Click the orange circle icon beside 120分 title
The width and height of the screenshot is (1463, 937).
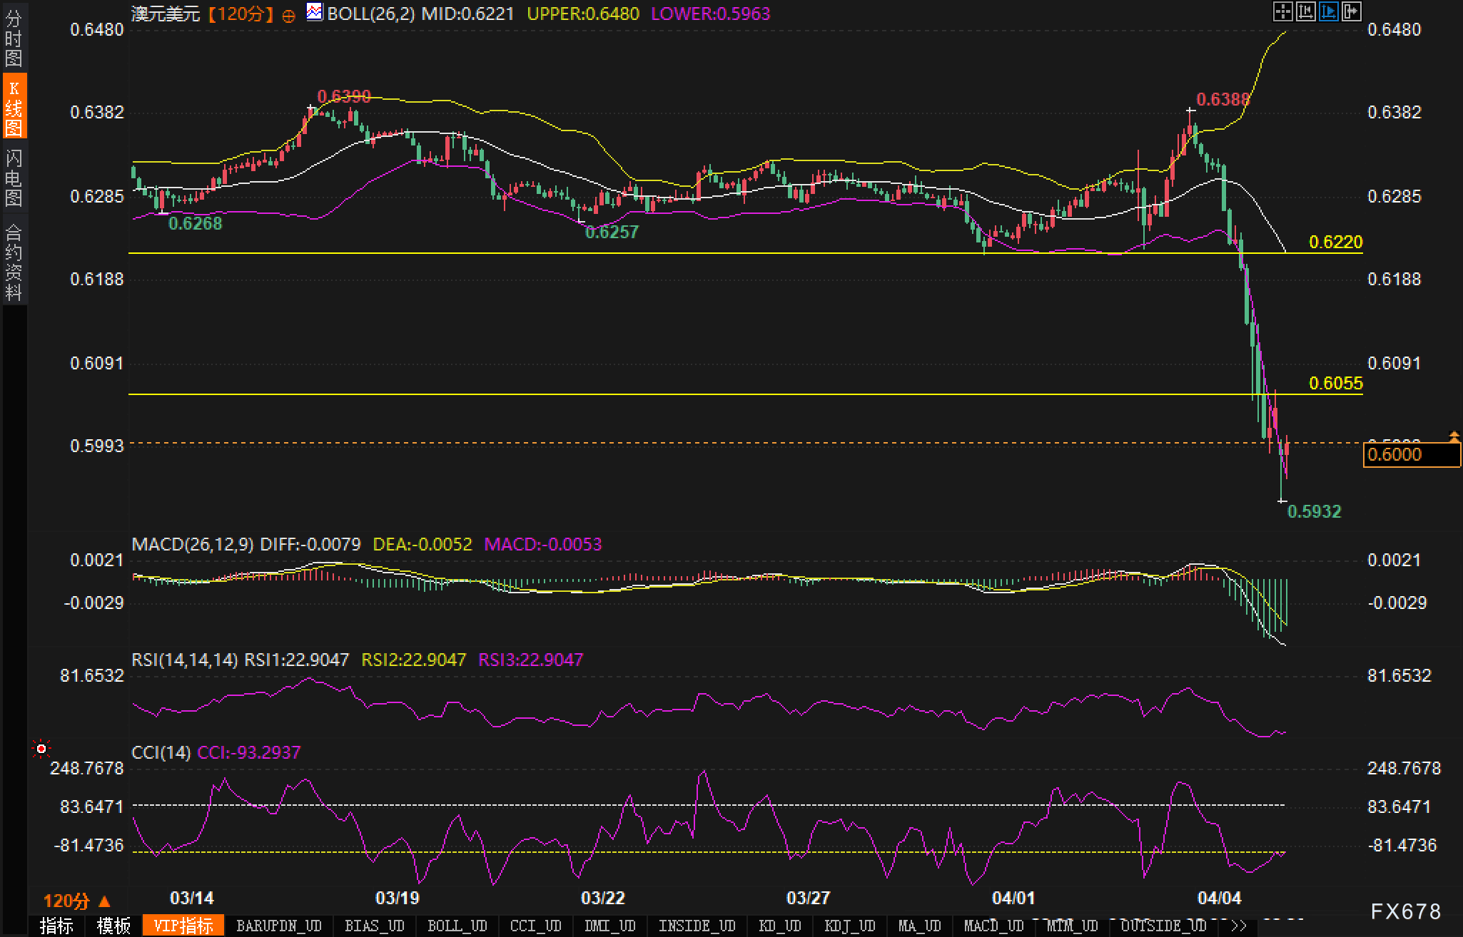click(288, 16)
